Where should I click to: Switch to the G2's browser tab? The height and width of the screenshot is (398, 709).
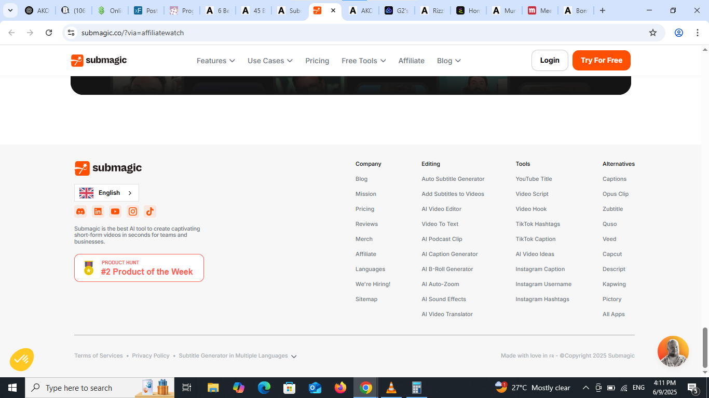click(x=397, y=10)
